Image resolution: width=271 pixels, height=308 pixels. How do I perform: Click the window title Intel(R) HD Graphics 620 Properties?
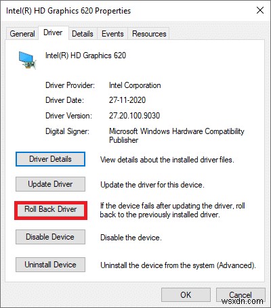point(68,11)
